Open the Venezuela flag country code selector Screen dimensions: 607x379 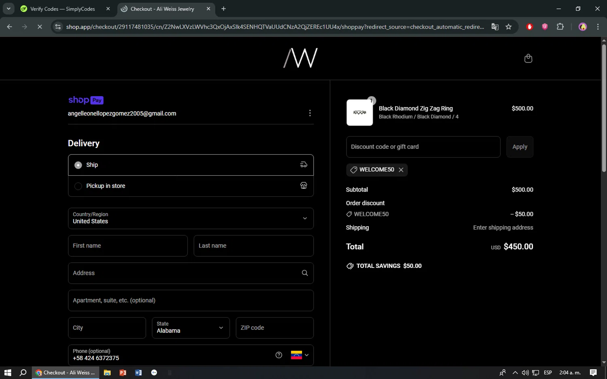point(300,355)
